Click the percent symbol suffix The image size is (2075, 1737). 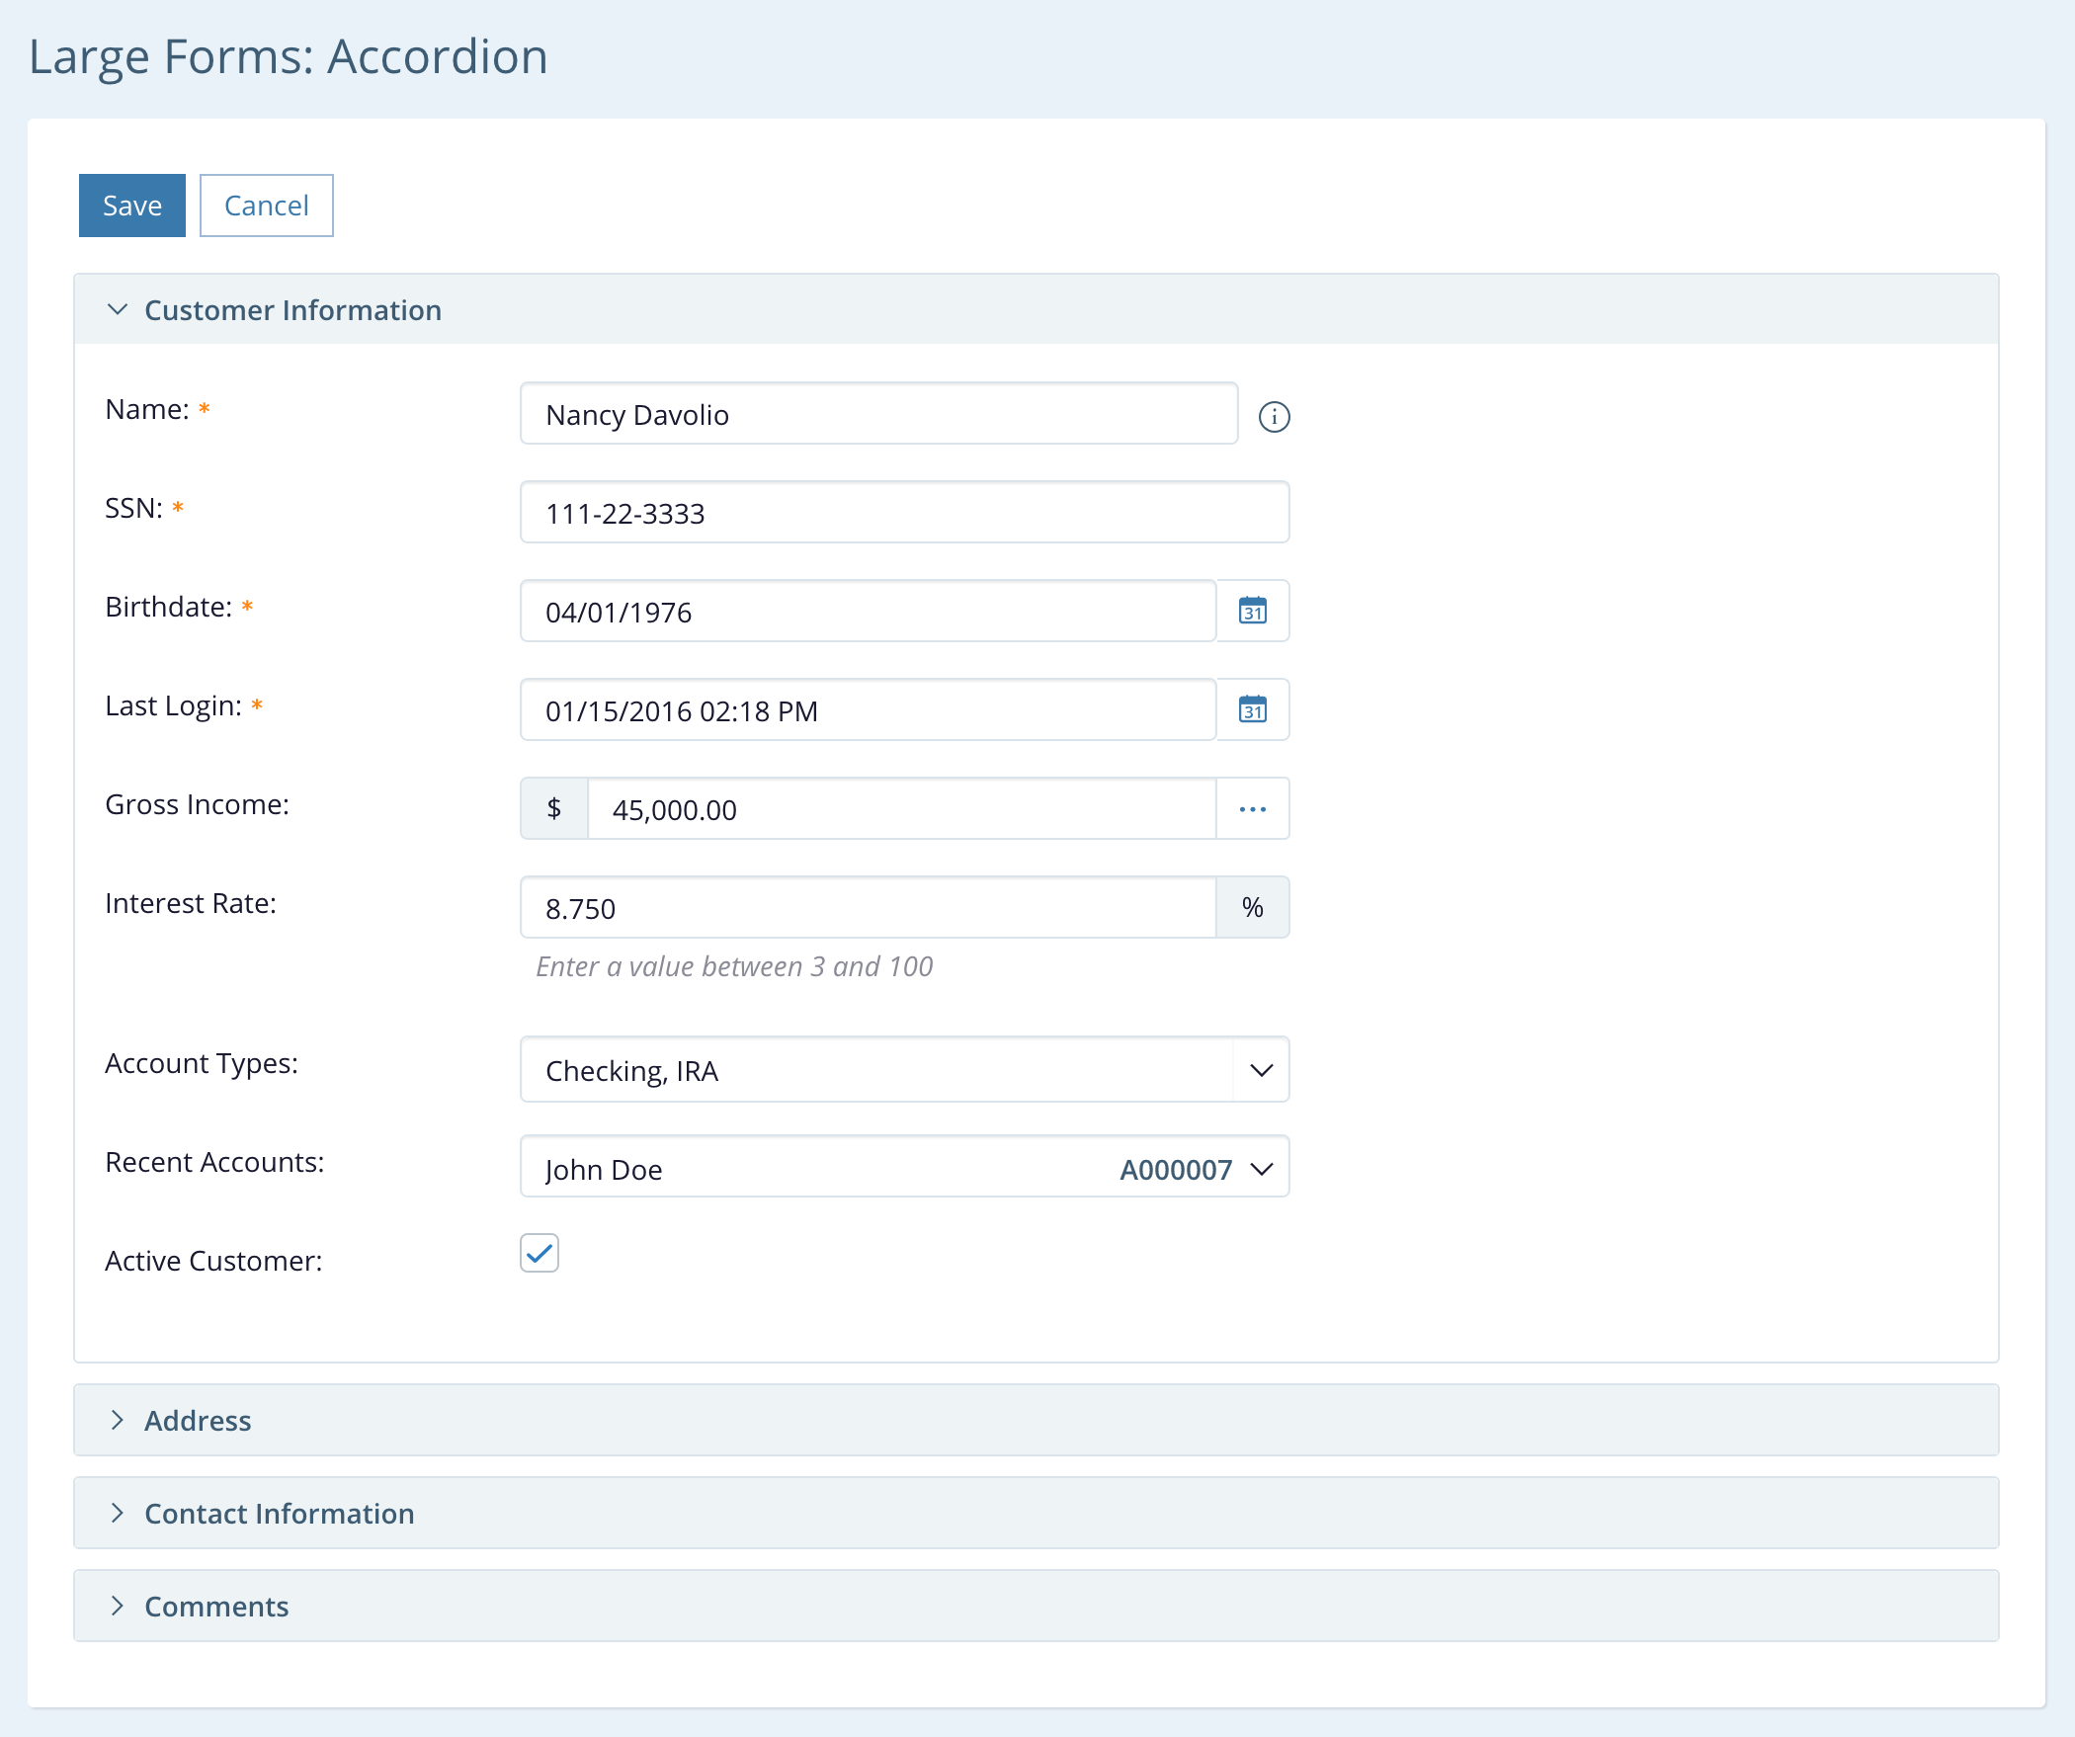click(x=1252, y=907)
